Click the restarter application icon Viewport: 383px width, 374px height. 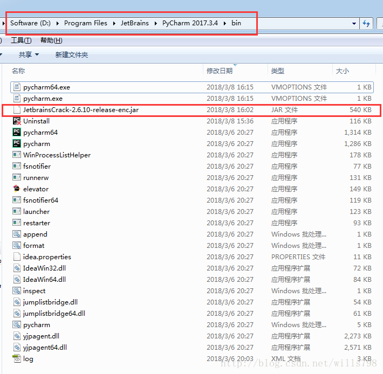click(x=17, y=223)
